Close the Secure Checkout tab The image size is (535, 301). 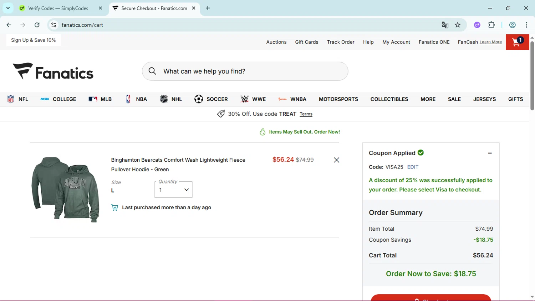(194, 8)
